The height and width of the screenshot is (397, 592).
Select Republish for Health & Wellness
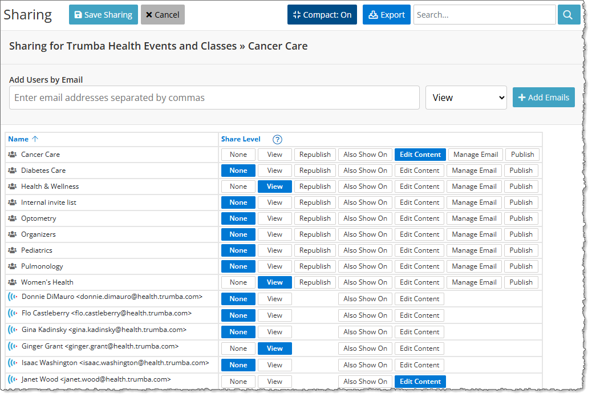pos(315,186)
